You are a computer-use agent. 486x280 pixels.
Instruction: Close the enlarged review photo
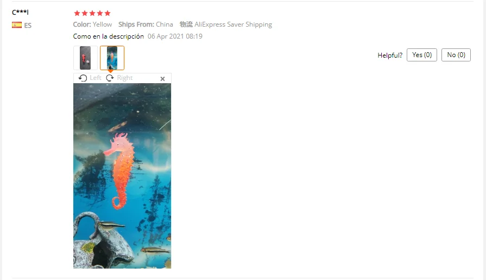click(162, 79)
